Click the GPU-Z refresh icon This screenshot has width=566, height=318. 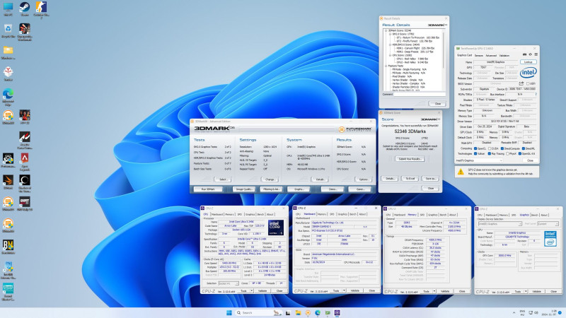pos(530,54)
